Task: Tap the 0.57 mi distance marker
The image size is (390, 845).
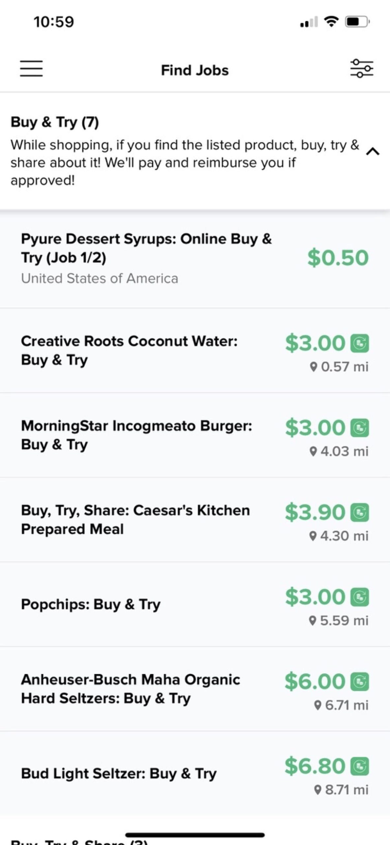Action: [x=340, y=367]
